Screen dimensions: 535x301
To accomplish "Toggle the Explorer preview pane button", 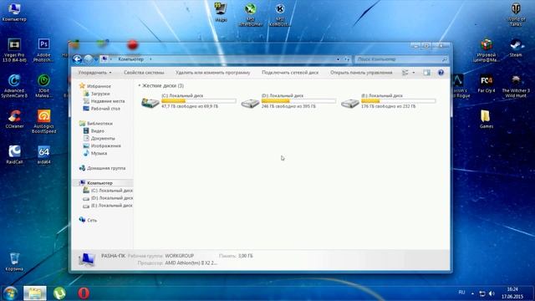I will (x=427, y=73).
